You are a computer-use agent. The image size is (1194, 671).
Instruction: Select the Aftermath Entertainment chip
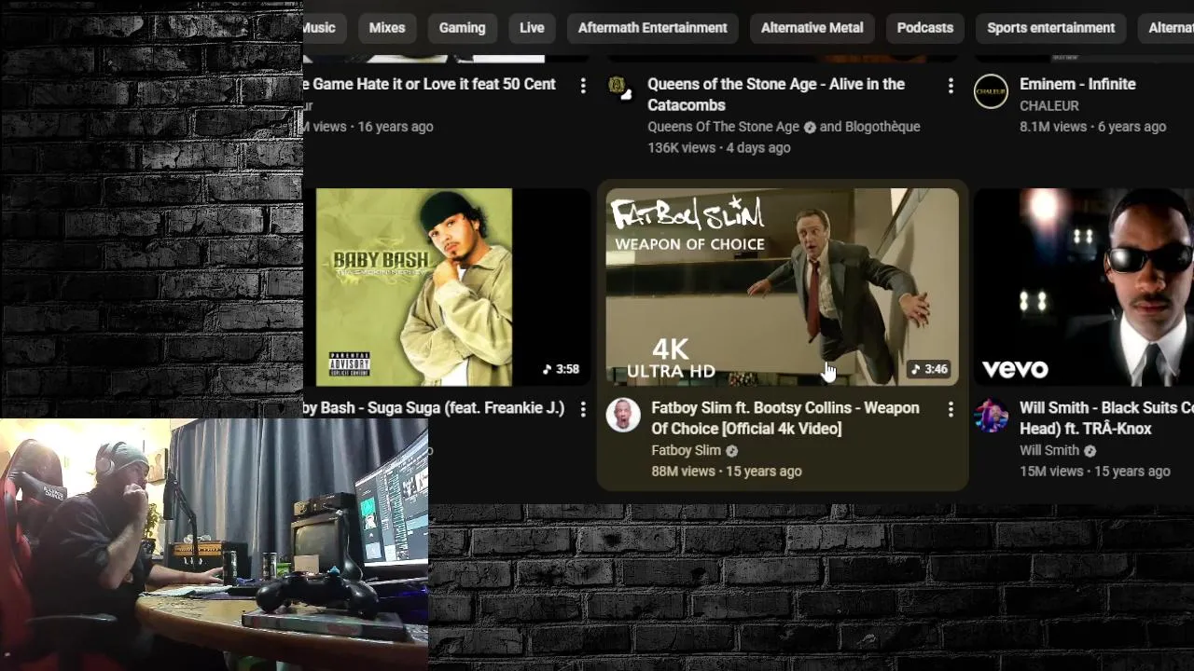click(x=653, y=28)
